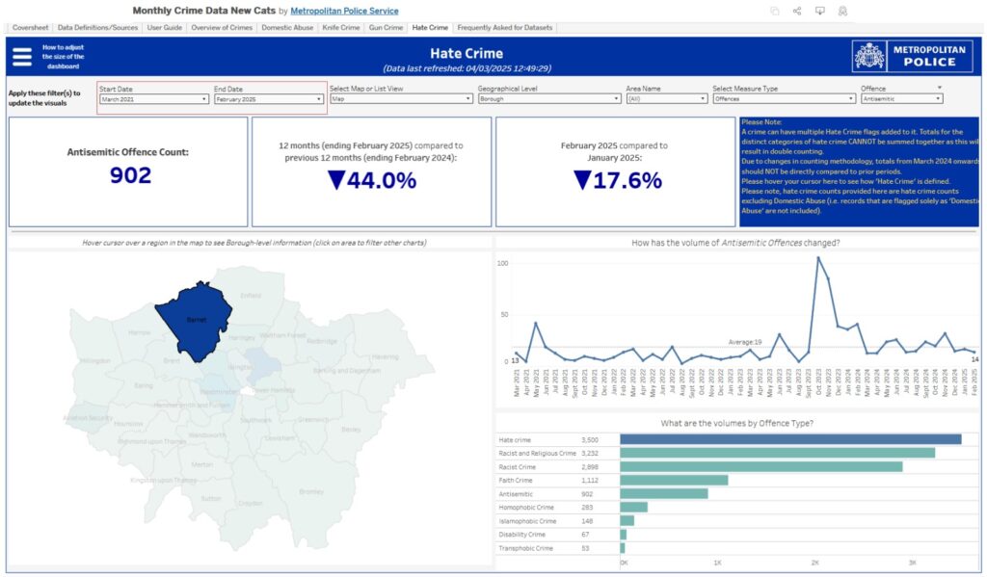Open the End Date dropdown
987x577 pixels.
(268, 98)
